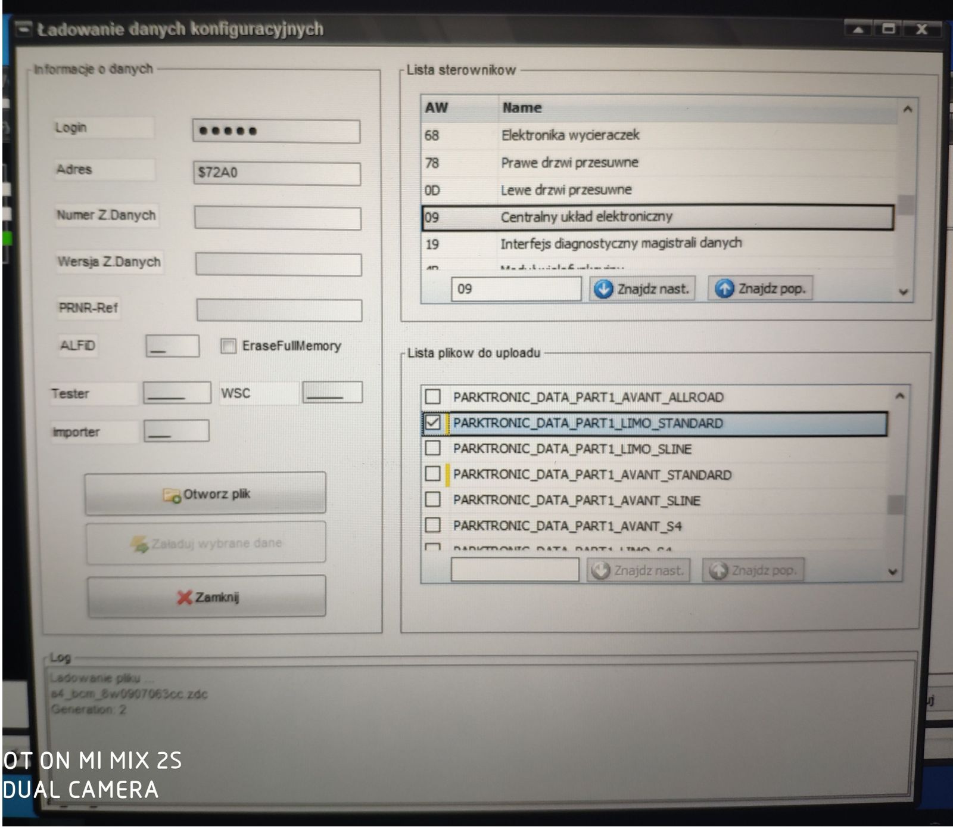Click Znajdz pop. in controller list

(760, 288)
